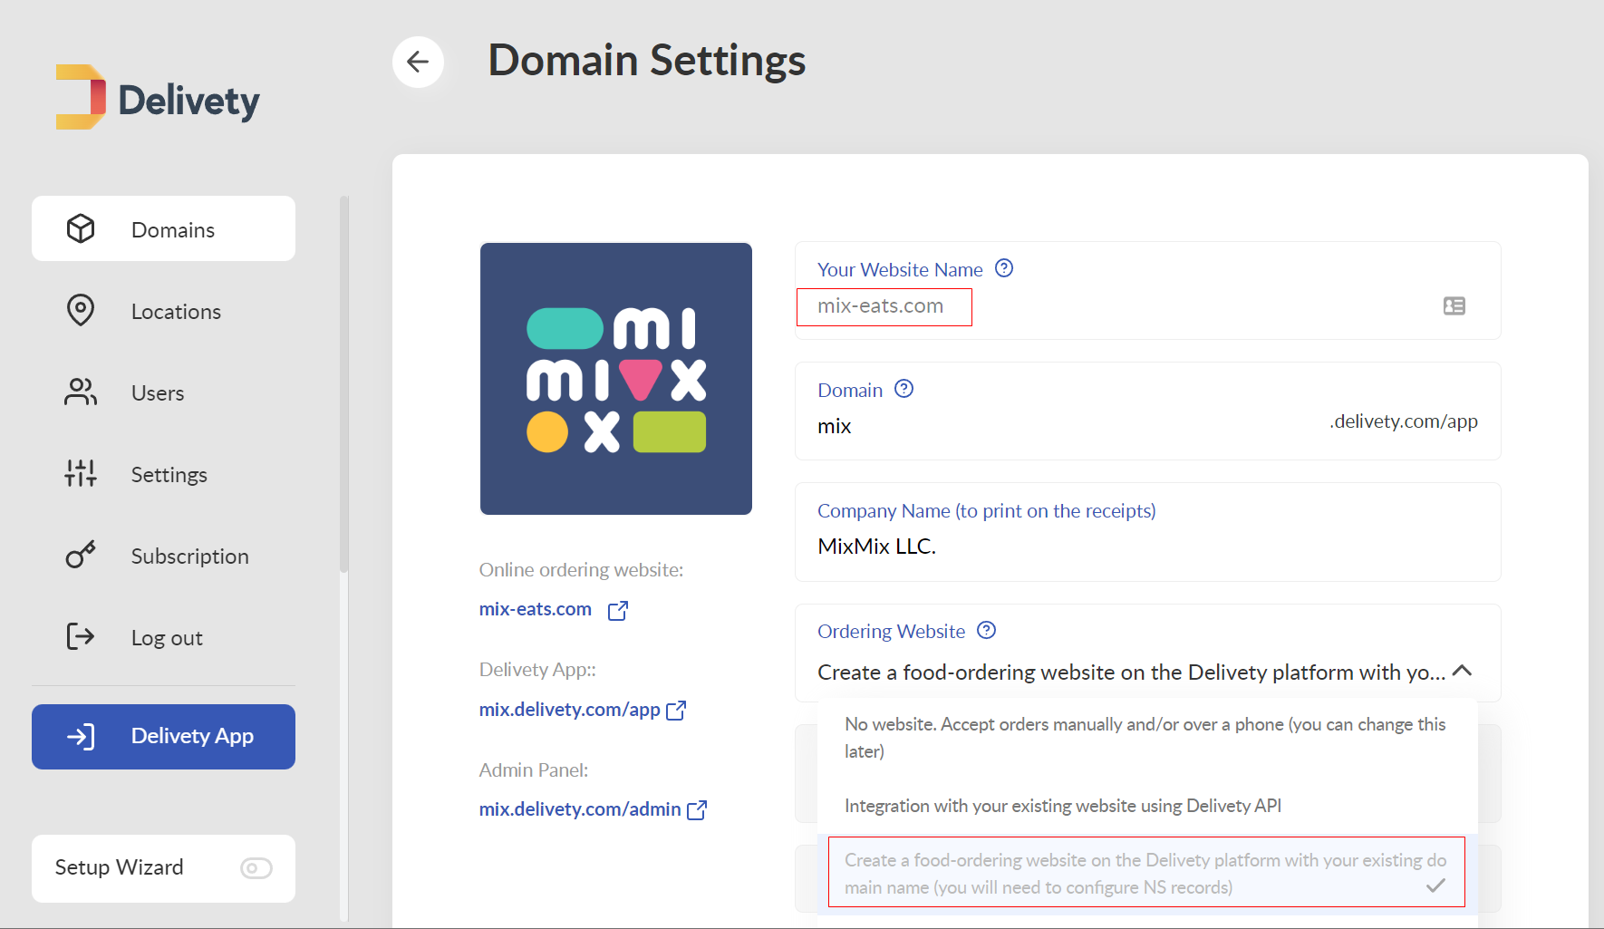Open the Subscription menu item
This screenshot has height=929, width=1604.
coord(163,556)
